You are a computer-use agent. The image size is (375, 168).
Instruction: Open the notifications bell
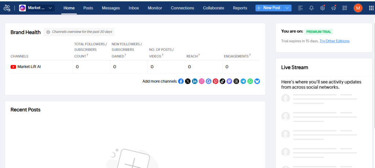point(311,8)
